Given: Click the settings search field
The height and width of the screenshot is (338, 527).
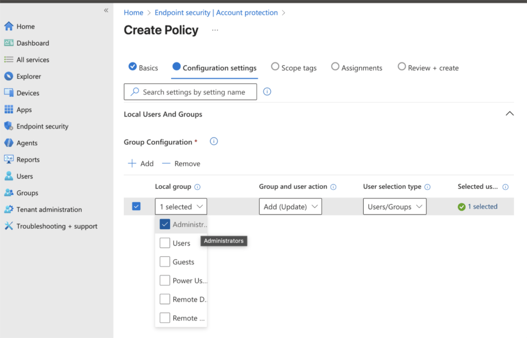Looking at the screenshot, I should [190, 91].
